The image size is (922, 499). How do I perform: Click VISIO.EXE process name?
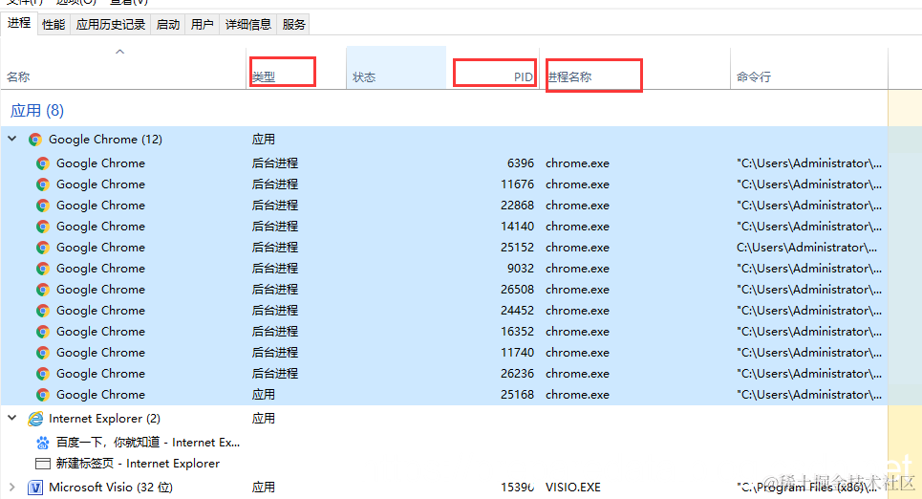573,488
